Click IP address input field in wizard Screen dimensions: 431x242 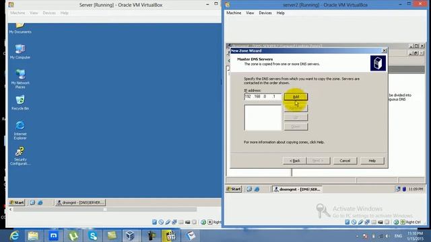coord(263,97)
